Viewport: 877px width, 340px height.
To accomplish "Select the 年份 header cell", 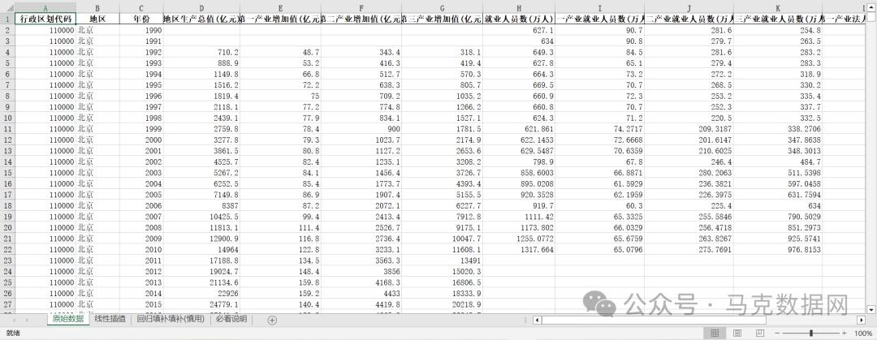I will click(141, 19).
